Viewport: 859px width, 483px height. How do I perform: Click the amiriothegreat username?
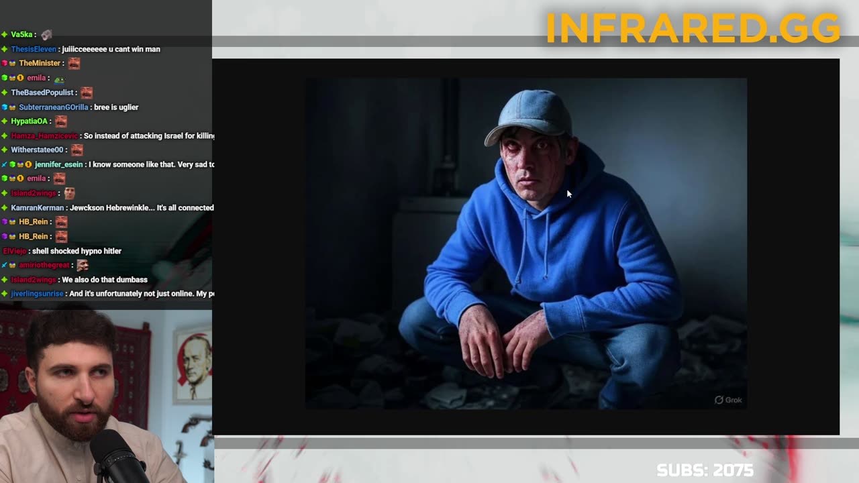44,265
